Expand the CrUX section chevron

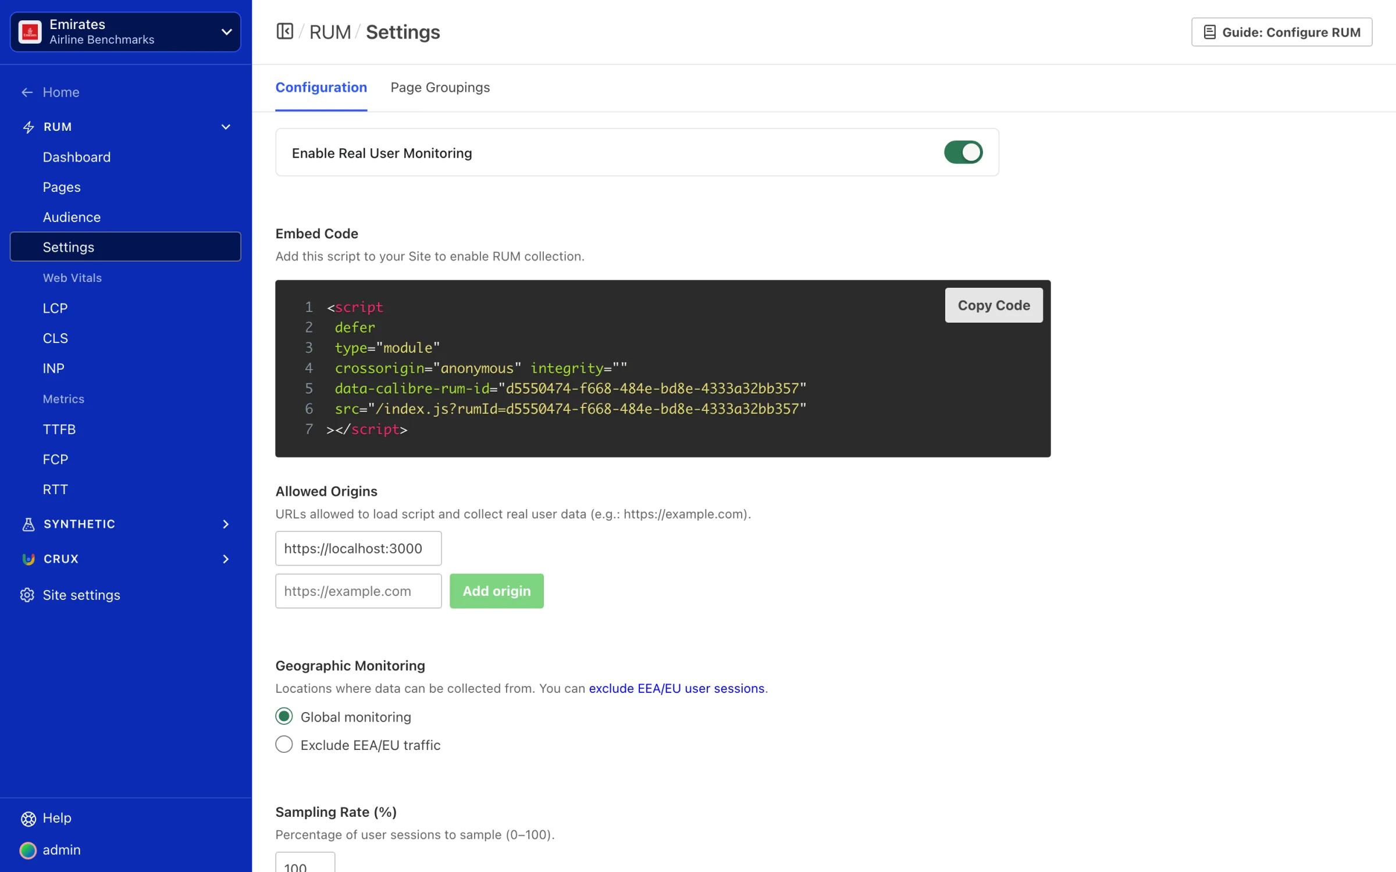(226, 559)
